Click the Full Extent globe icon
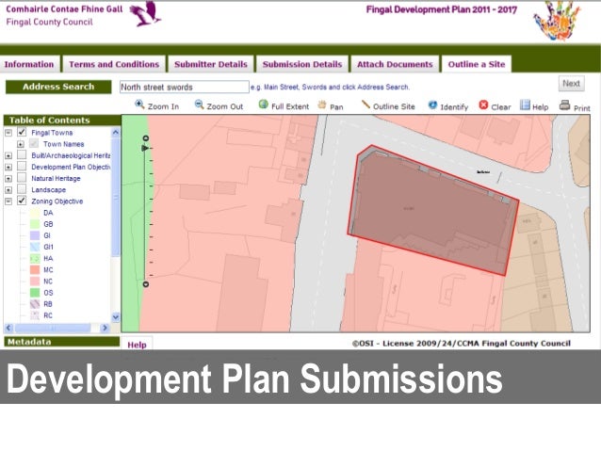Viewport: 601px width, 451px height. [263, 105]
